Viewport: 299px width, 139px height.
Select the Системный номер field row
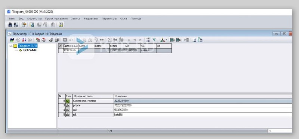175,101
